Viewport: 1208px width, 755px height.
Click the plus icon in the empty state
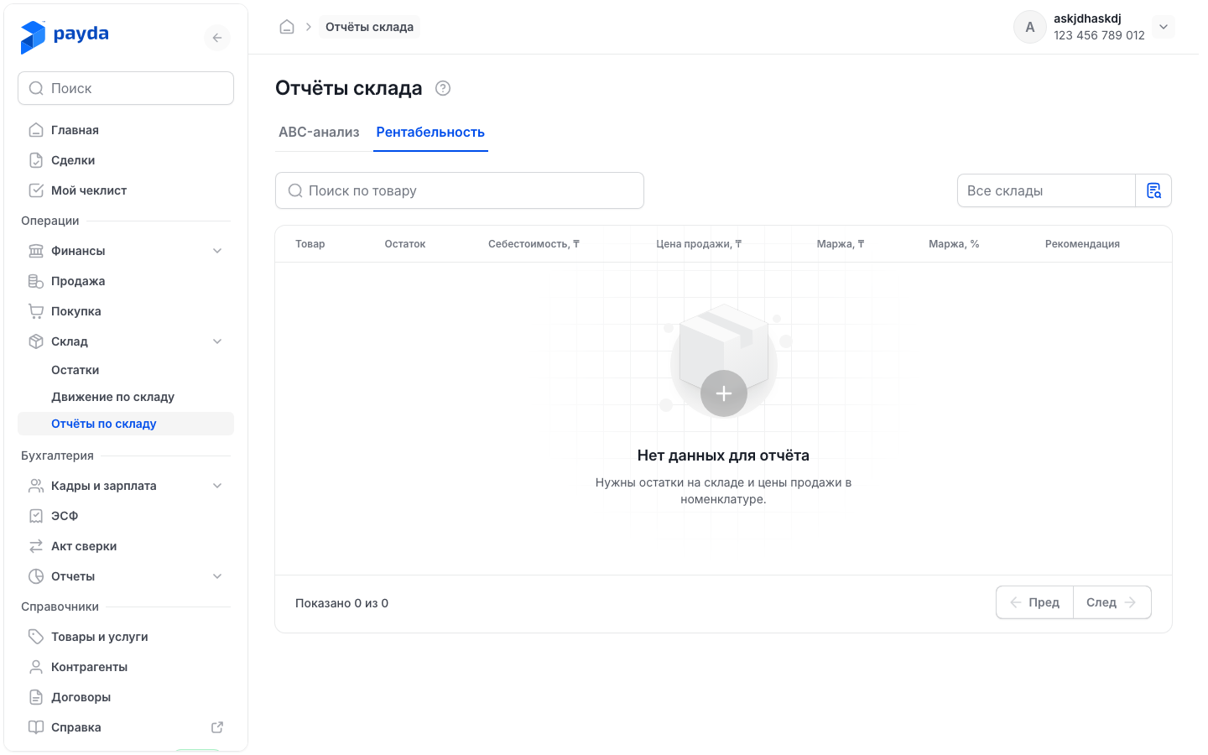[x=724, y=393]
